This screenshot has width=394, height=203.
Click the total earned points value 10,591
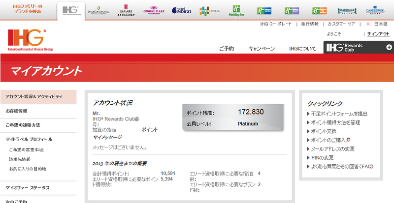point(168,174)
